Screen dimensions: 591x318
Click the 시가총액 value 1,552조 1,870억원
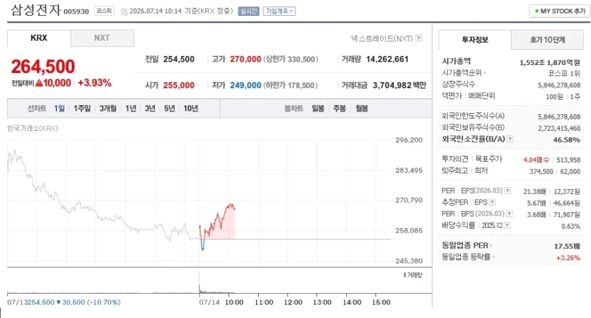[550, 62]
